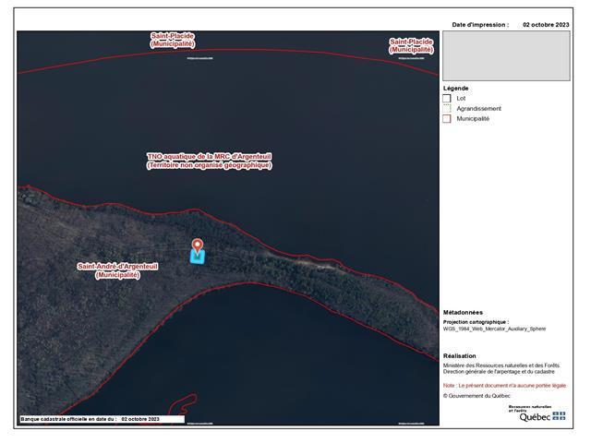591x443 pixels.
Task: Select the blue highlighted lot under the pin
Action: point(198,257)
